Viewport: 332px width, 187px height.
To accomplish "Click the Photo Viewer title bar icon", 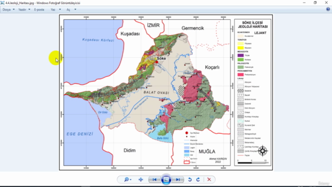I will 2,3.
